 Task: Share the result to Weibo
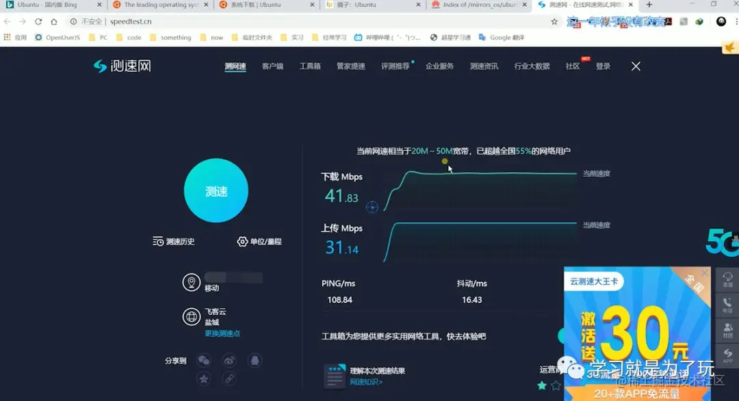pyautogui.click(x=230, y=361)
